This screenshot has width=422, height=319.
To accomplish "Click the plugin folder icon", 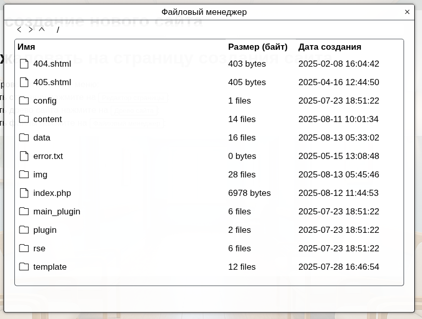I will click(x=24, y=230).
